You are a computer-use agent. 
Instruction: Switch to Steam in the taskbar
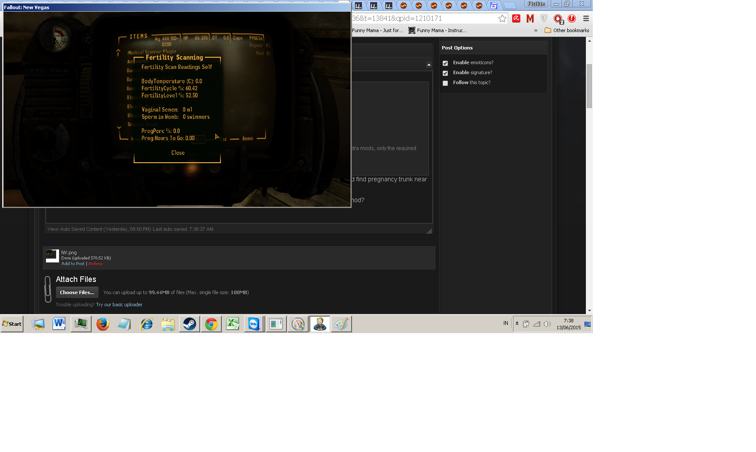click(x=190, y=324)
